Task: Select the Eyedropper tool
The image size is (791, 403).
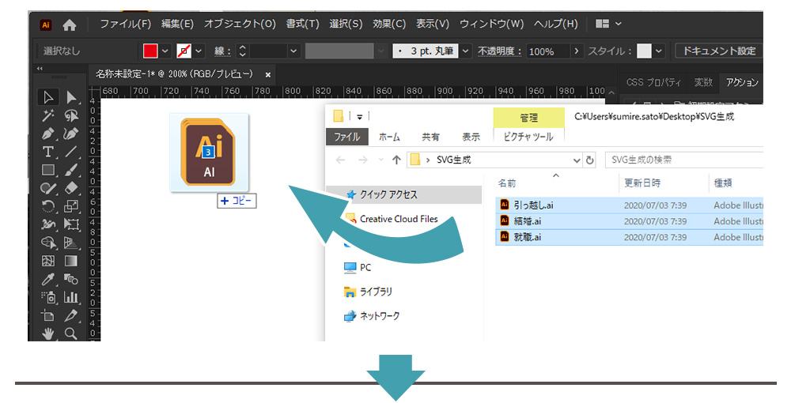Action: click(48, 279)
